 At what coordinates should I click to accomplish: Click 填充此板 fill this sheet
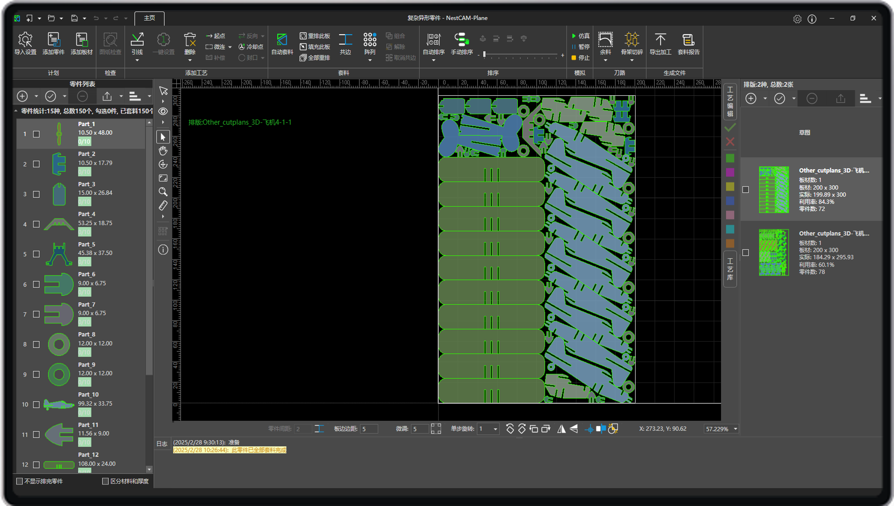pyautogui.click(x=315, y=47)
